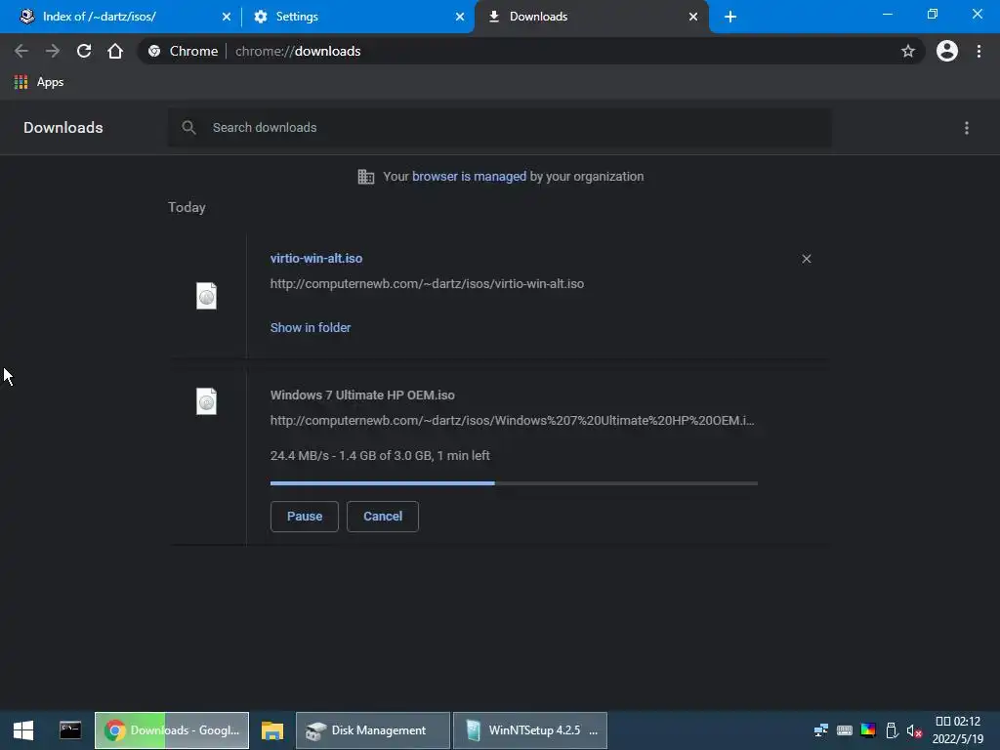Bookmark this page with the star icon
The width and height of the screenshot is (1000, 750).
[907, 51]
